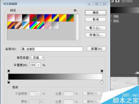Select the transparent rainbow gradient preset
The image size is (139, 104).
pyautogui.click(x=41, y=25)
